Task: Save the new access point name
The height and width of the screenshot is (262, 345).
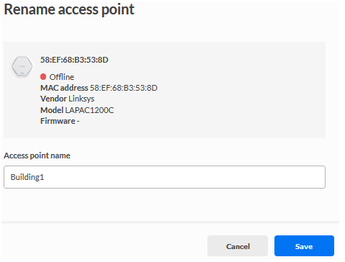Action: coord(304,246)
